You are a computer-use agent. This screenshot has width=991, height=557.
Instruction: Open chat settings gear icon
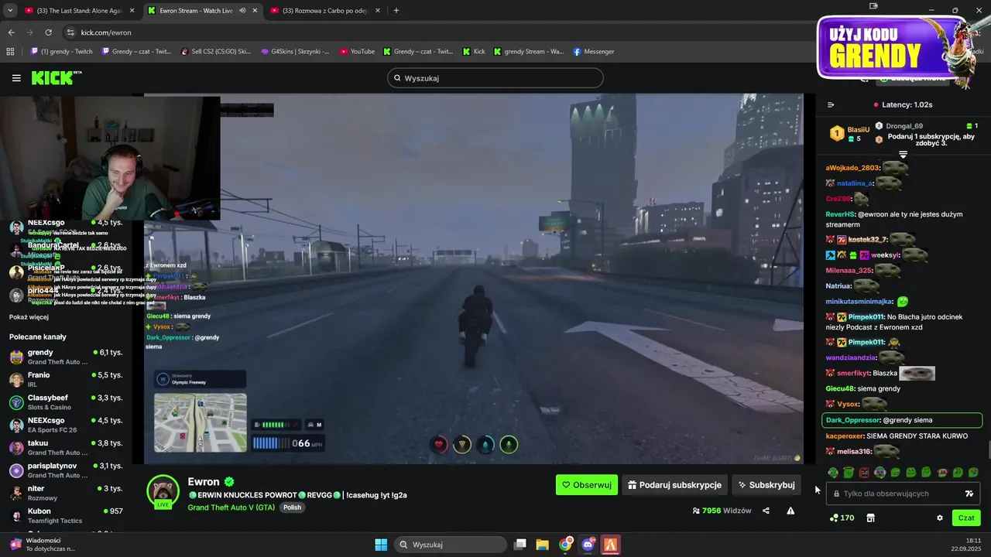[x=940, y=518]
